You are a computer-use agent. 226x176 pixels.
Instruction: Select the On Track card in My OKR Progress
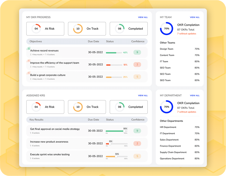tap(87, 29)
